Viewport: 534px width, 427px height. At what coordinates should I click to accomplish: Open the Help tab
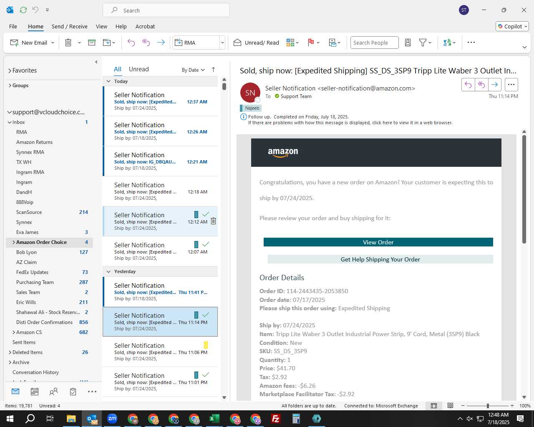[121, 26]
